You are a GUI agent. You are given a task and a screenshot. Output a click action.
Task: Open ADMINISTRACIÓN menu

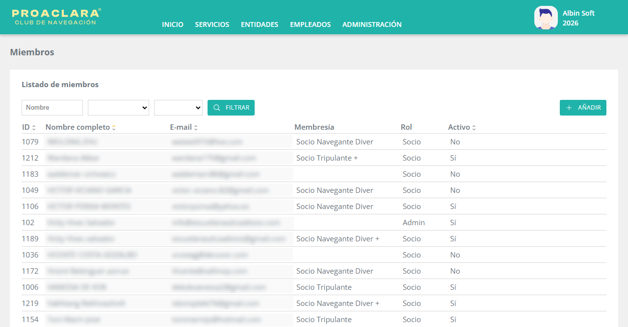click(372, 24)
